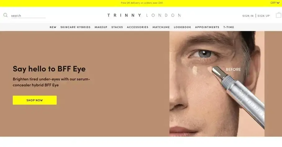Go to Appointments in navigation

[x=207, y=27]
